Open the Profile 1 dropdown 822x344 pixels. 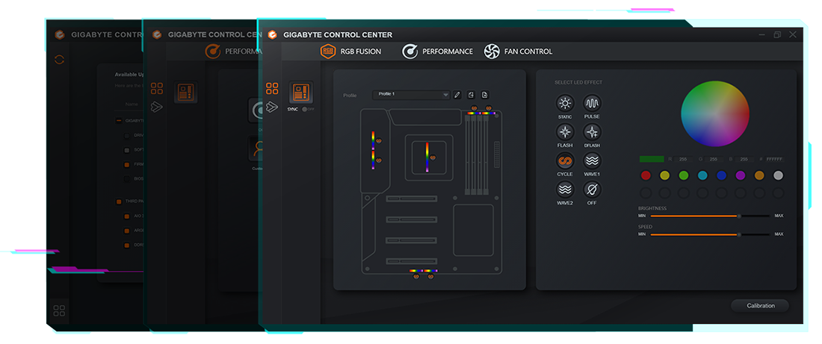[x=411, y=95]
